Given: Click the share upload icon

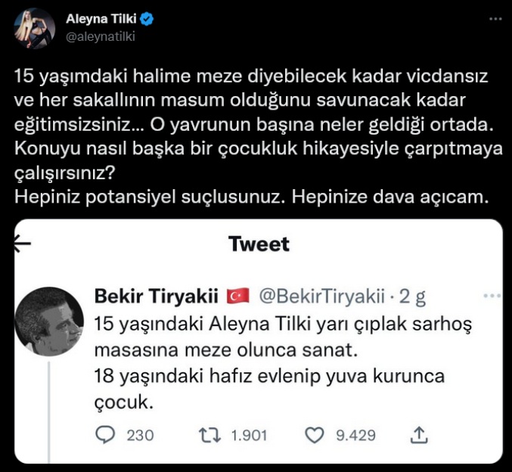Looking at the screenshot, I should (x=420, y=434).
